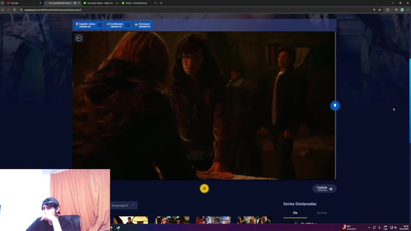The width and height of the screenshot is (411, 231).
Task: Expand the Subtitulado dropdown arrow
Action: pos(127,25)
